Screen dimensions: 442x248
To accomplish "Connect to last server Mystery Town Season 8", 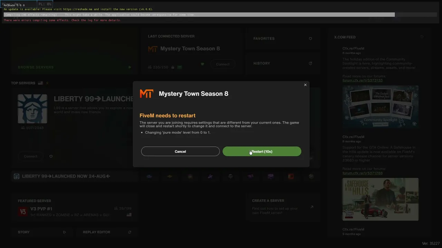I will [223, 64].
